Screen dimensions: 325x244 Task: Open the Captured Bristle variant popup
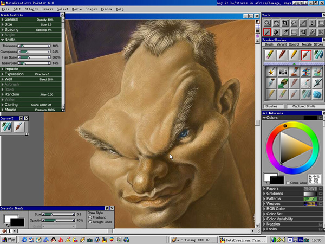click(304, 106)
